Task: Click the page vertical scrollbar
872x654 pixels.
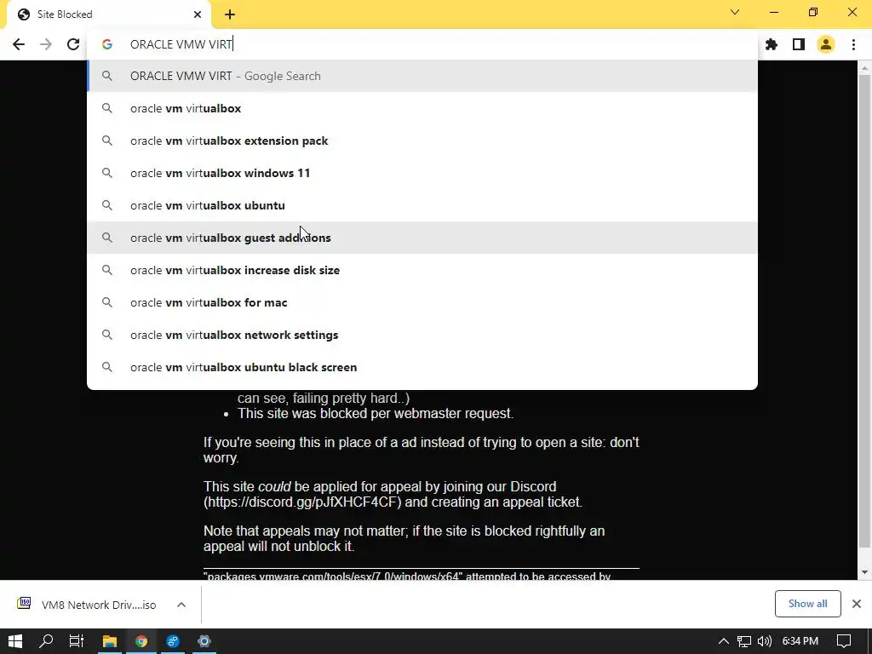Action: (864, 312)
